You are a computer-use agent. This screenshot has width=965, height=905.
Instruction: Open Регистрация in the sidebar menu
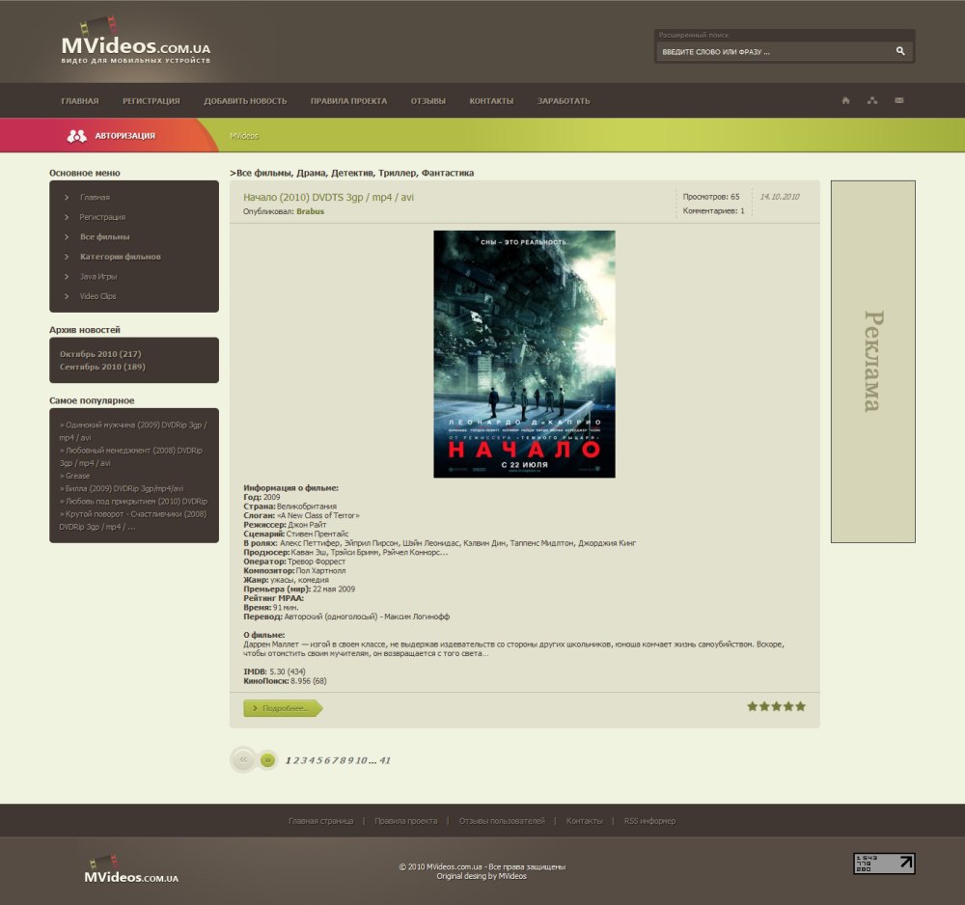(x=102, y=217)
